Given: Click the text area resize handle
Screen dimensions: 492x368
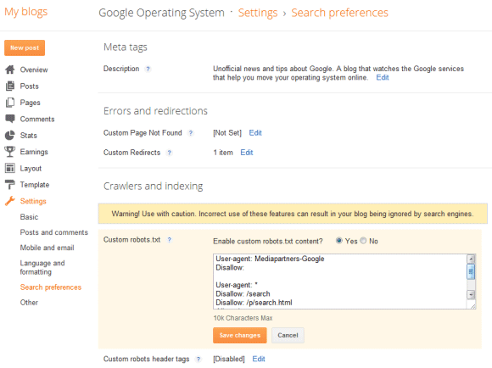Looking at the screenshot, I should (472, 306).
